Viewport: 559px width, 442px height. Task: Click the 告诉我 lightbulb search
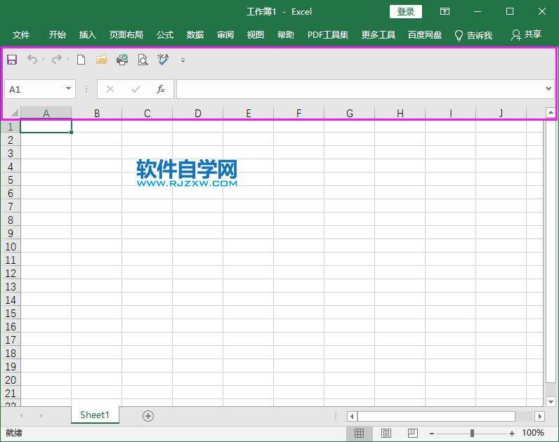pyautogui.click(x=474, y=35)
